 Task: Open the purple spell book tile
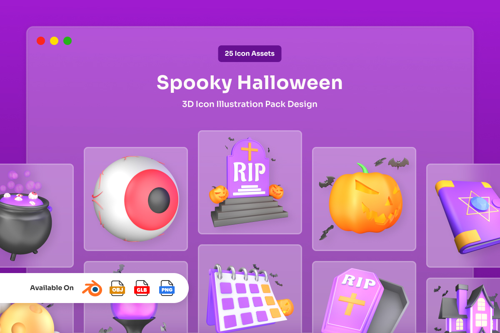[463, 216]
